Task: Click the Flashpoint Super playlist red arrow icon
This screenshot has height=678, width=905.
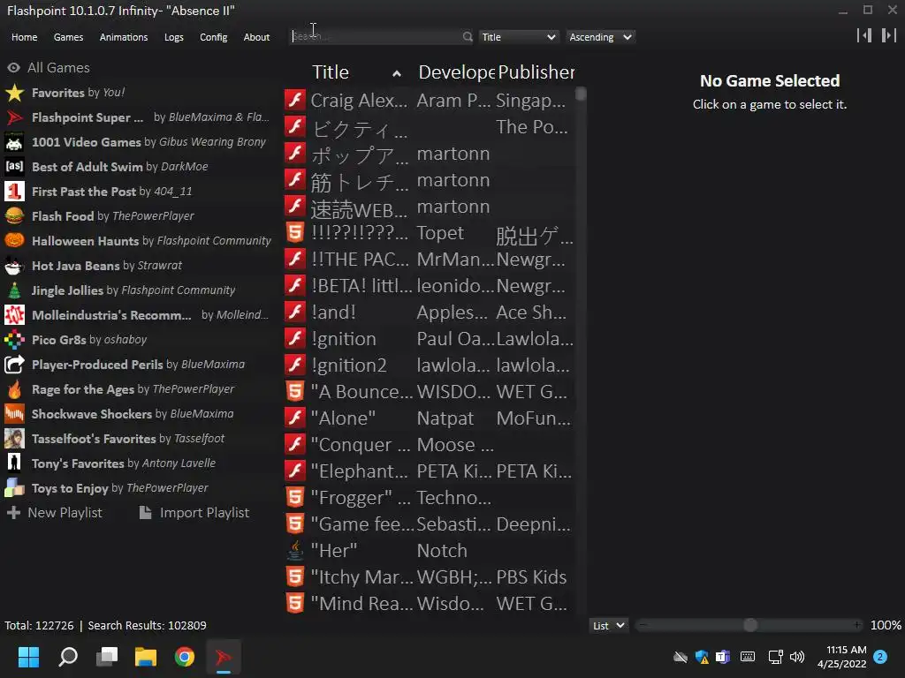Action: pyautogui.click(x=14, y=117)
